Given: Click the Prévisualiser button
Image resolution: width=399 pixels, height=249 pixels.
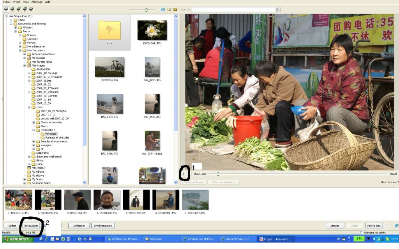Looking at the screenshot, I should (31, 226).
